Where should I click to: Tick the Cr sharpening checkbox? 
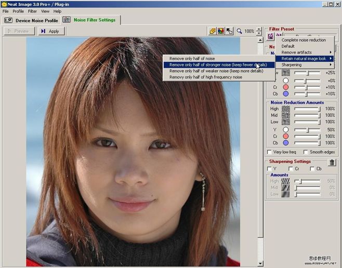(291, 169)
